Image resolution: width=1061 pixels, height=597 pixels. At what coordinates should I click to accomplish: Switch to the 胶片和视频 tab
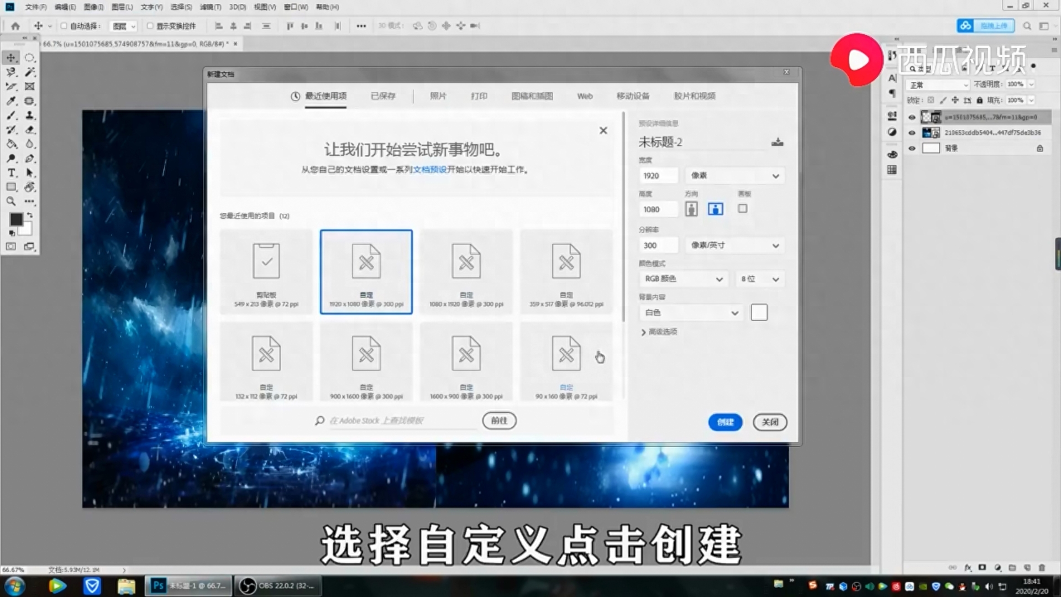click(x=694, y=96)
